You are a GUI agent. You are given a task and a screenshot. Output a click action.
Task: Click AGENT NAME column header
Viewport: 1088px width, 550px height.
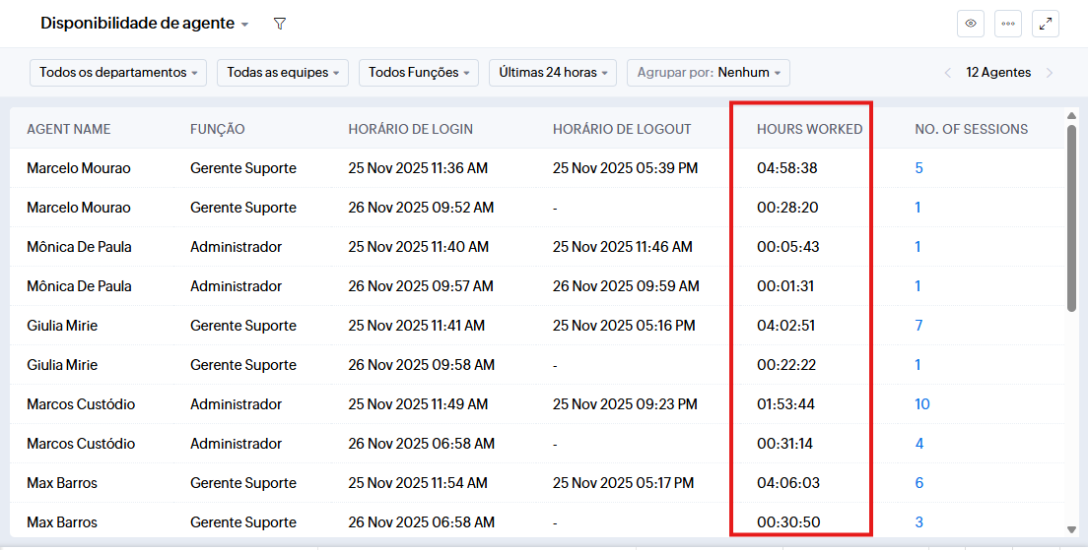click(x=69, y=129)
